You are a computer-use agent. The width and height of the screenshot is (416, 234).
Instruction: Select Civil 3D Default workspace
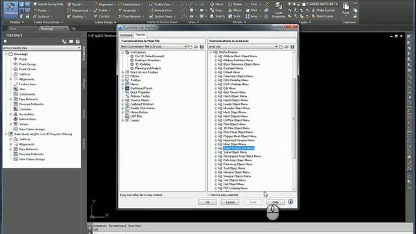149,57
